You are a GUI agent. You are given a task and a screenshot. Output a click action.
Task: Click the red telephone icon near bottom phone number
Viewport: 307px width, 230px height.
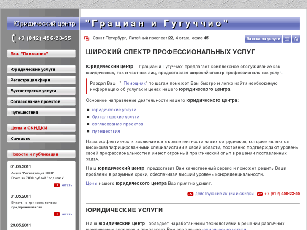click(x=260, y=194)
